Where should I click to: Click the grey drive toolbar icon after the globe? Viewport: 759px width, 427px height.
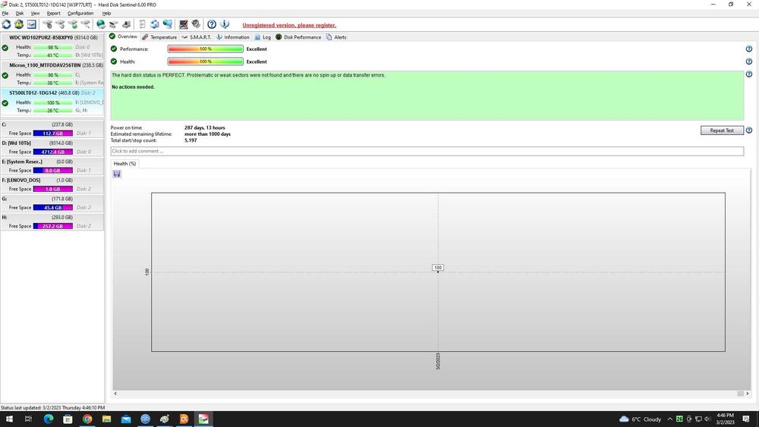point(113,24)
